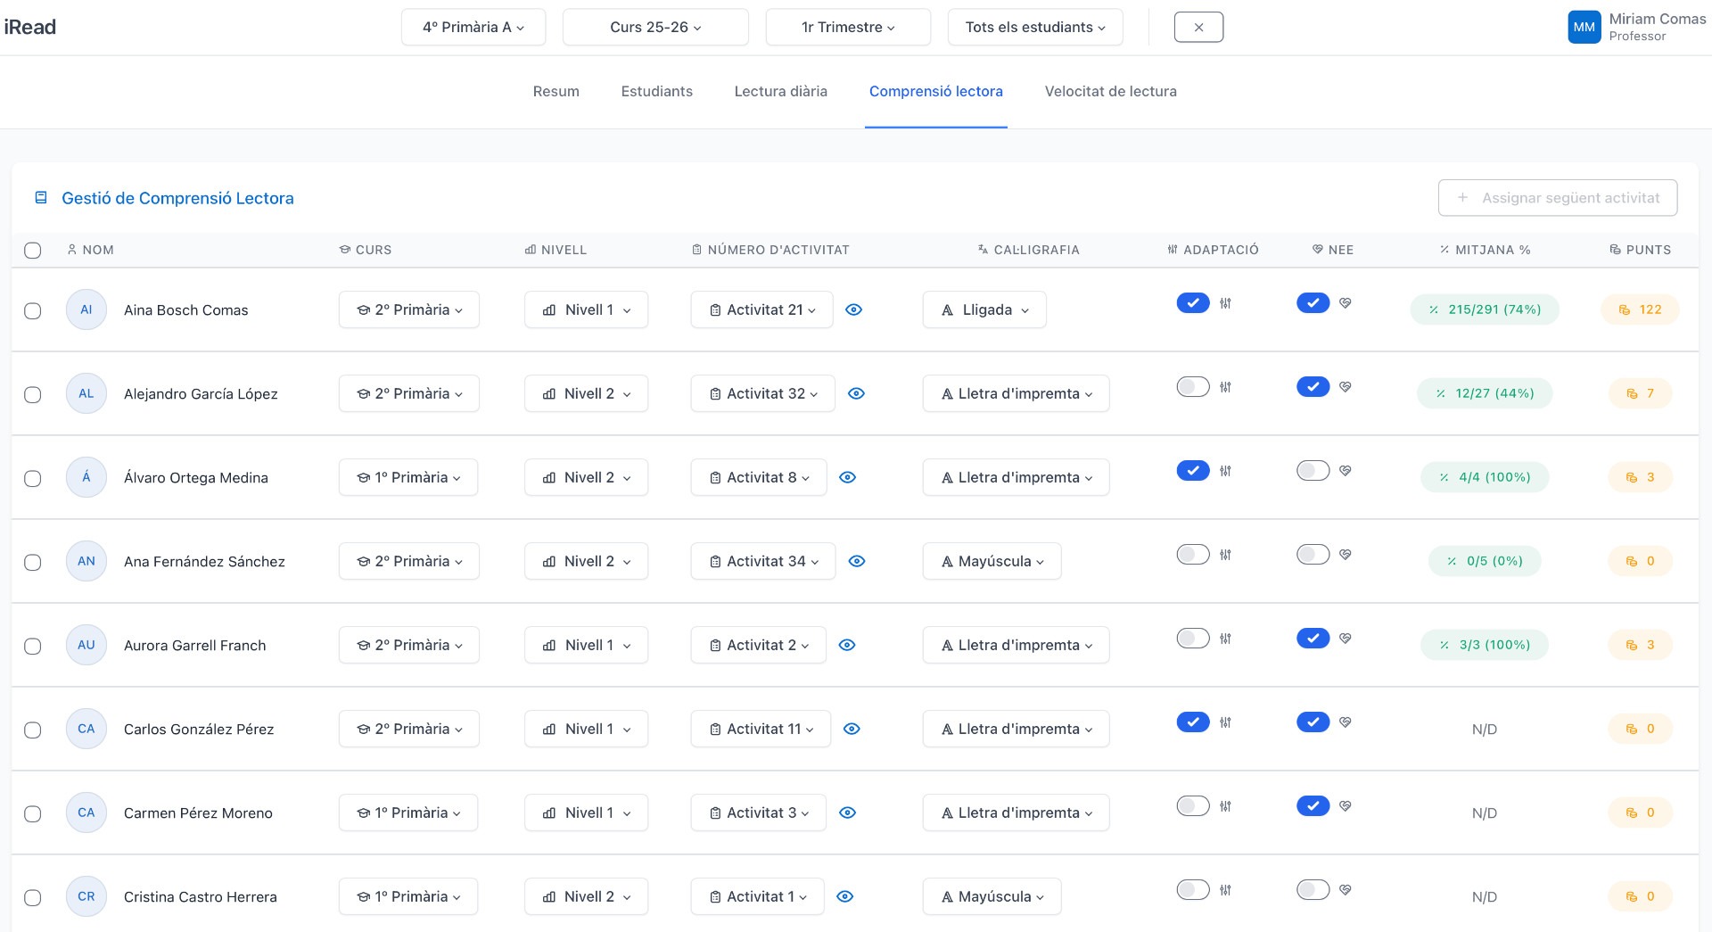The width and height of the screenshot is (1712, 932).
Task: Open the 4º Primària A class dropdown
Action: click(x=473, y=27)
